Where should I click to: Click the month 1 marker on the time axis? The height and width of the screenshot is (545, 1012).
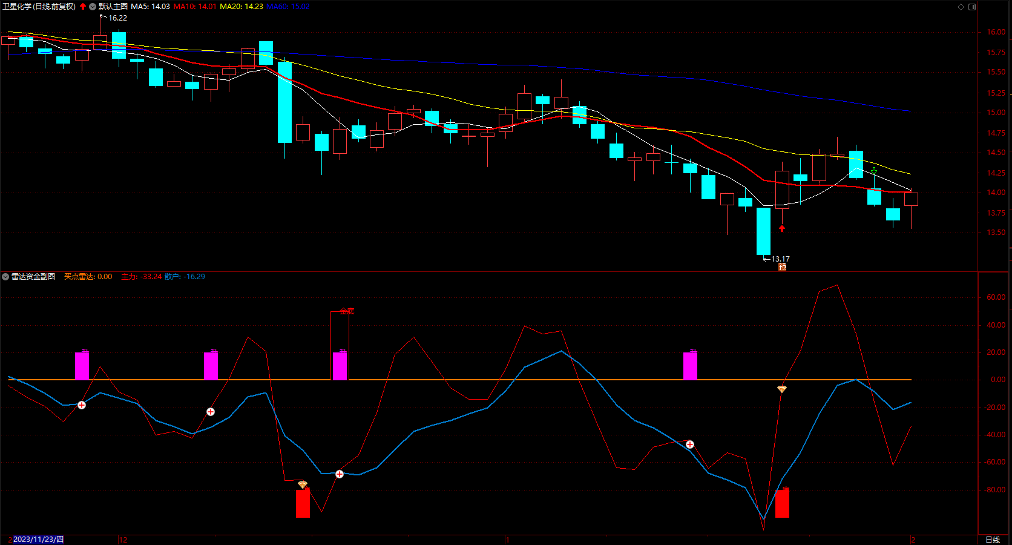point(507,540)
